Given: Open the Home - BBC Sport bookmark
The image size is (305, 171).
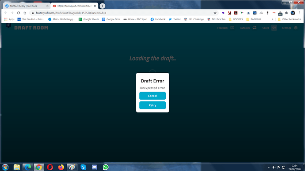Looking at the screenshot, I should [135, 19].
